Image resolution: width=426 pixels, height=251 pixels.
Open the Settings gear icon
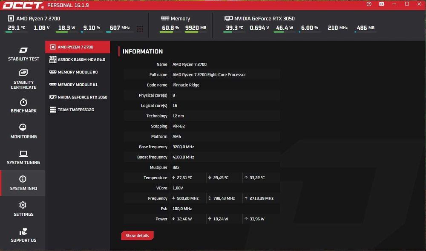[23, 205]
